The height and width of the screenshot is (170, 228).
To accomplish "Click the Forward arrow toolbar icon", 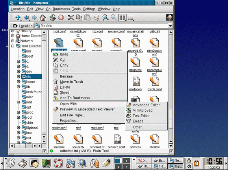I will click(x=35, y=18).
